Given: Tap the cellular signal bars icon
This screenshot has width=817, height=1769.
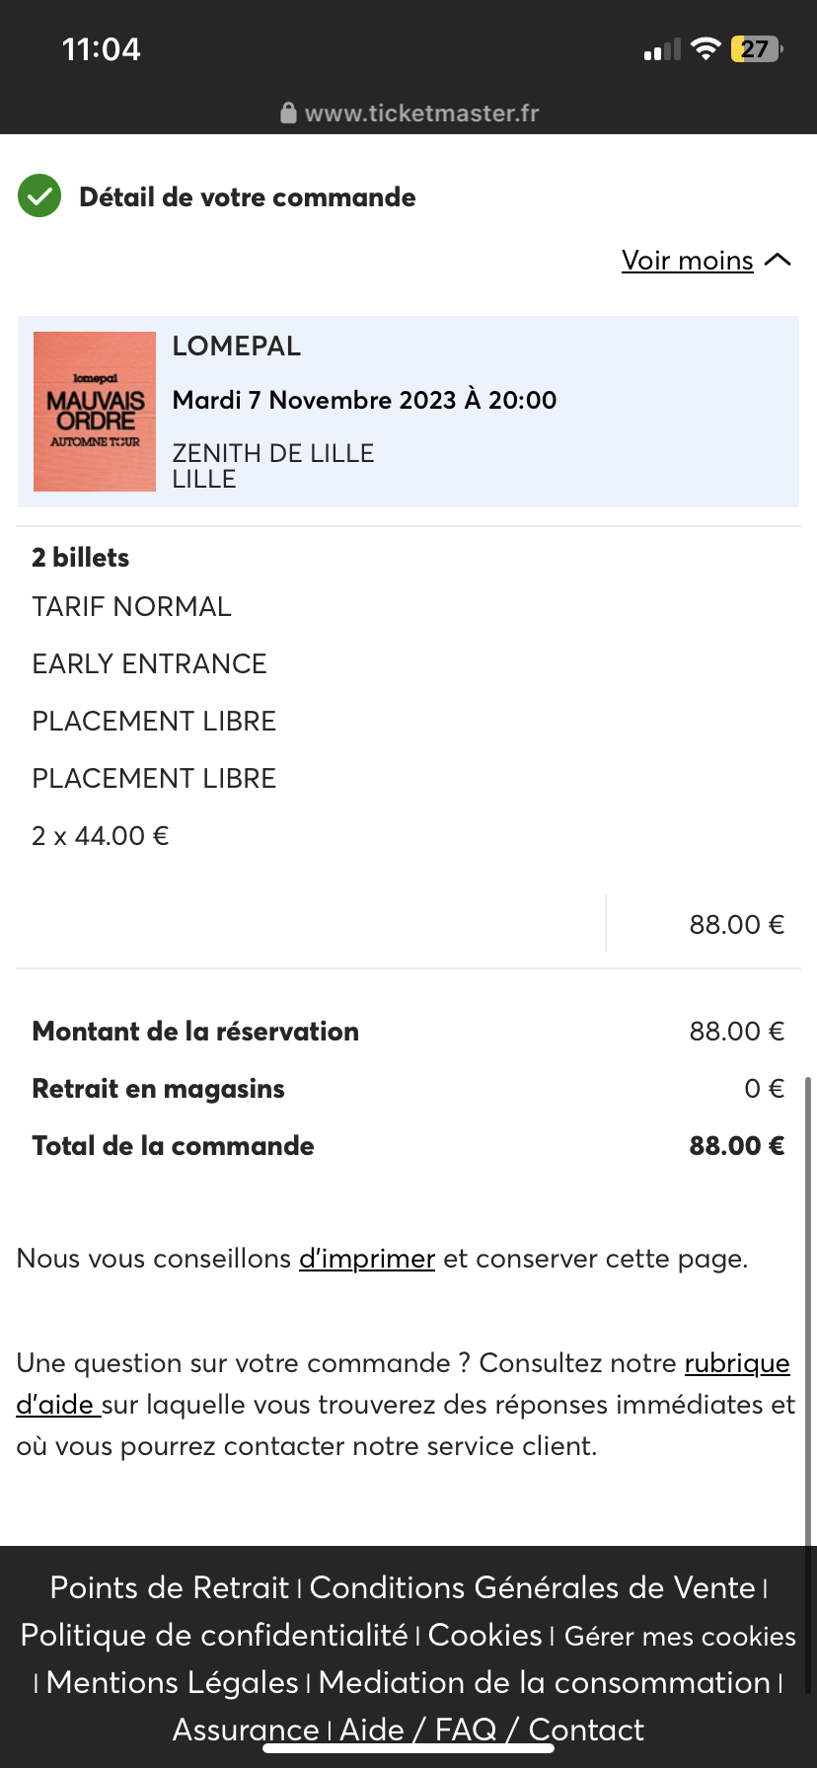Looking at the screenshot, I should click(662, 50).
